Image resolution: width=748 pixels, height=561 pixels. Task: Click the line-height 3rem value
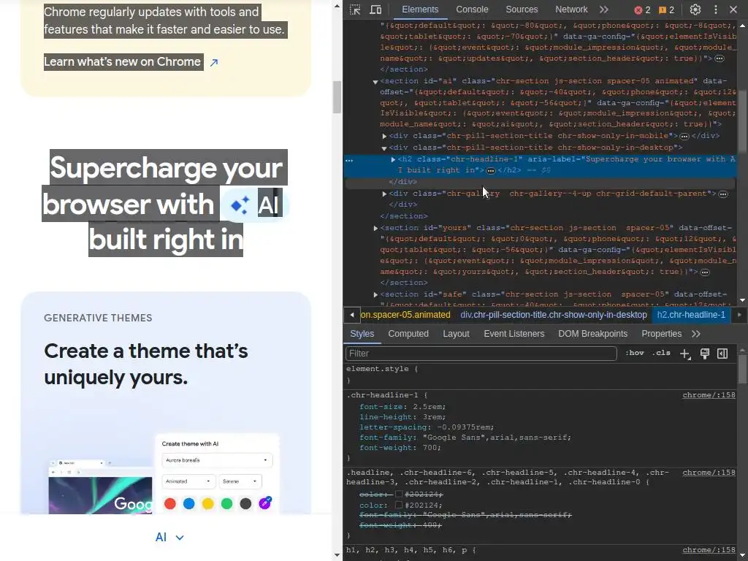click(432, 417)
